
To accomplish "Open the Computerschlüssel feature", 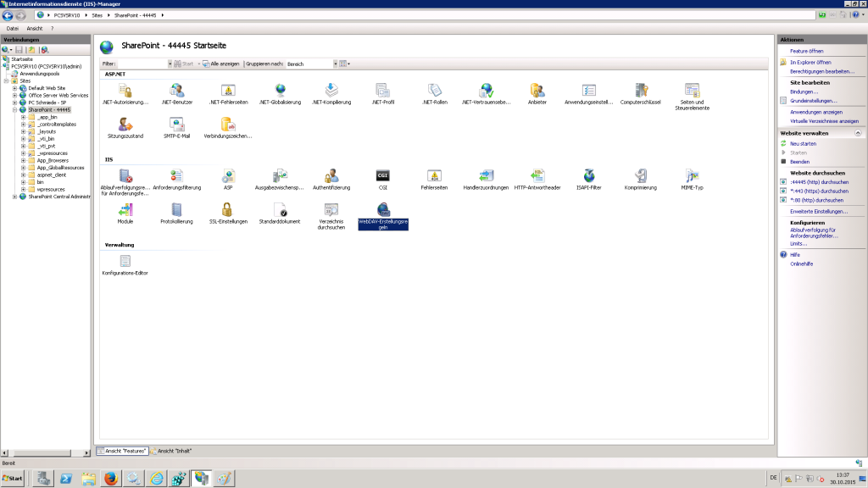I will (x=641, y=94).
